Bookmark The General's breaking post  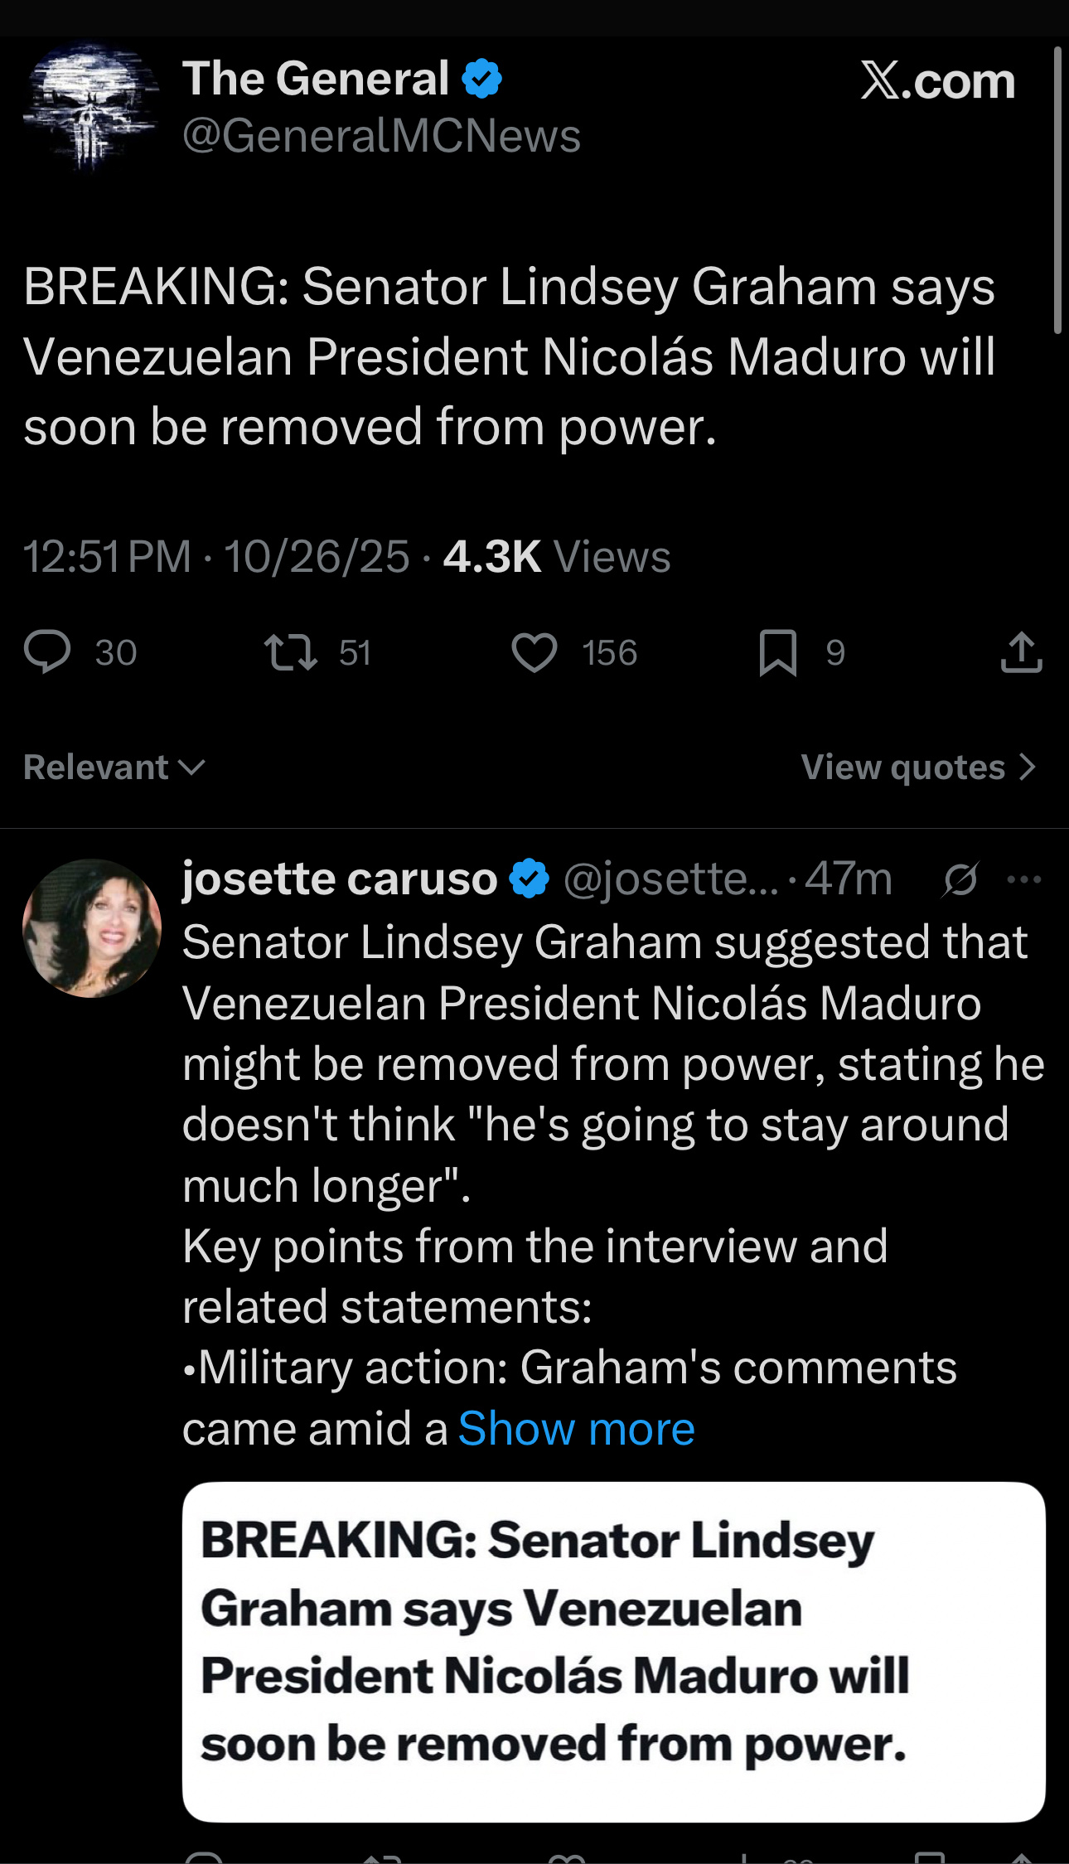point(777,652)
